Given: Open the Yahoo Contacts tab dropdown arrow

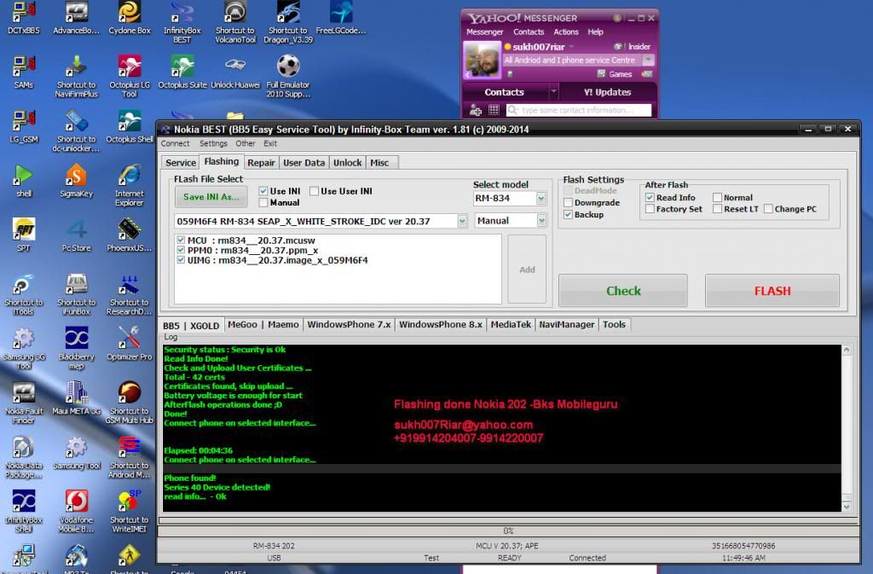Looking at the screenshot, I should coord(552,92).
